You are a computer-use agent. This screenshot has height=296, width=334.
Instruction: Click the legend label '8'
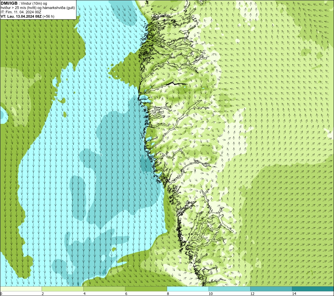click(168, 294)
